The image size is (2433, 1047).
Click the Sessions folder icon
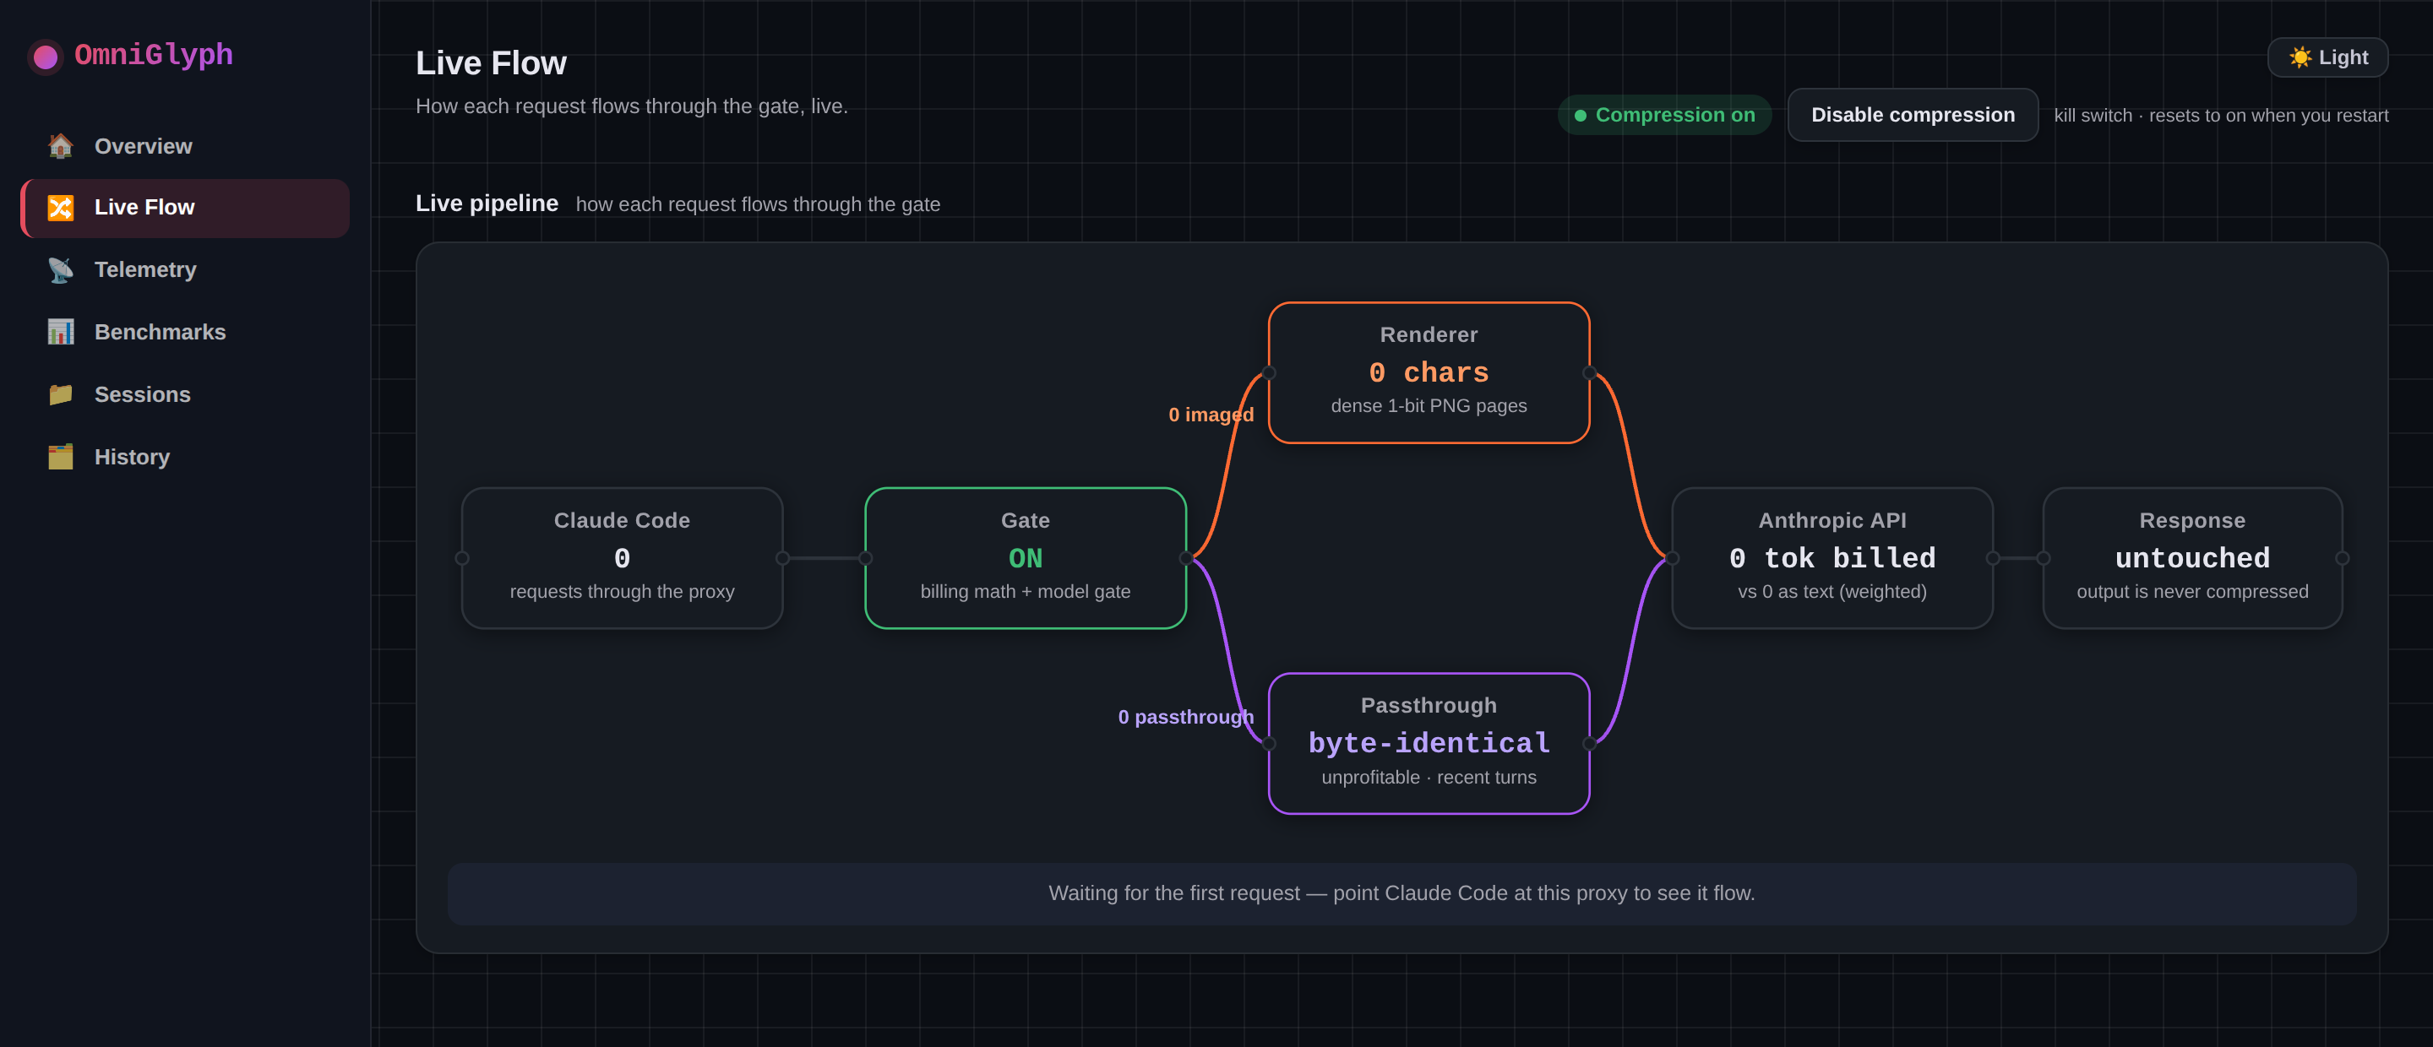coord(61,394)
